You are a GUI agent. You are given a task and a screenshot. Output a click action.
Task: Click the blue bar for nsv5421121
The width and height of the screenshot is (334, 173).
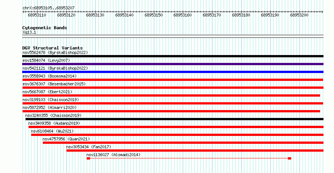pyautogui.click(x=173, y=72)
